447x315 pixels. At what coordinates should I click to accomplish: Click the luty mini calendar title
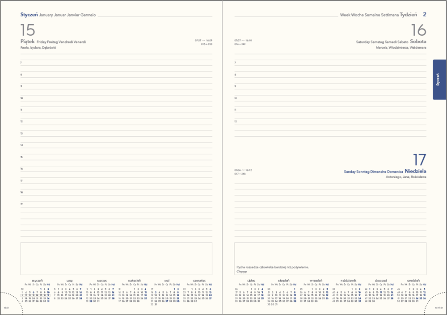[69, 281]
